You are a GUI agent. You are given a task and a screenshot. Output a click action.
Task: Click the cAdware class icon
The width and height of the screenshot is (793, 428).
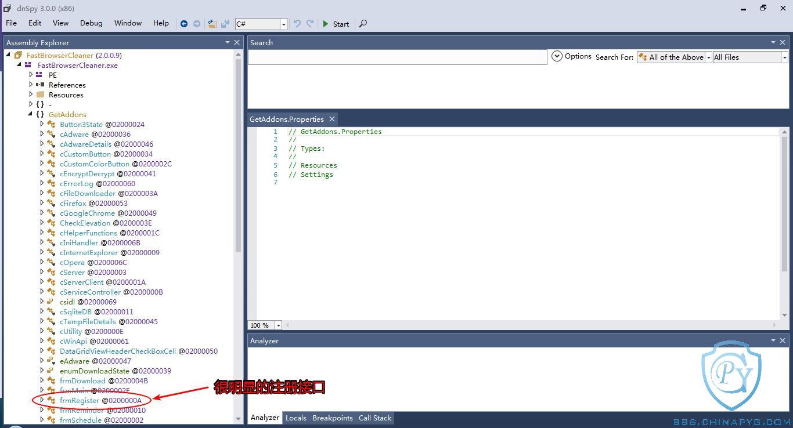[x=51, y=134]
